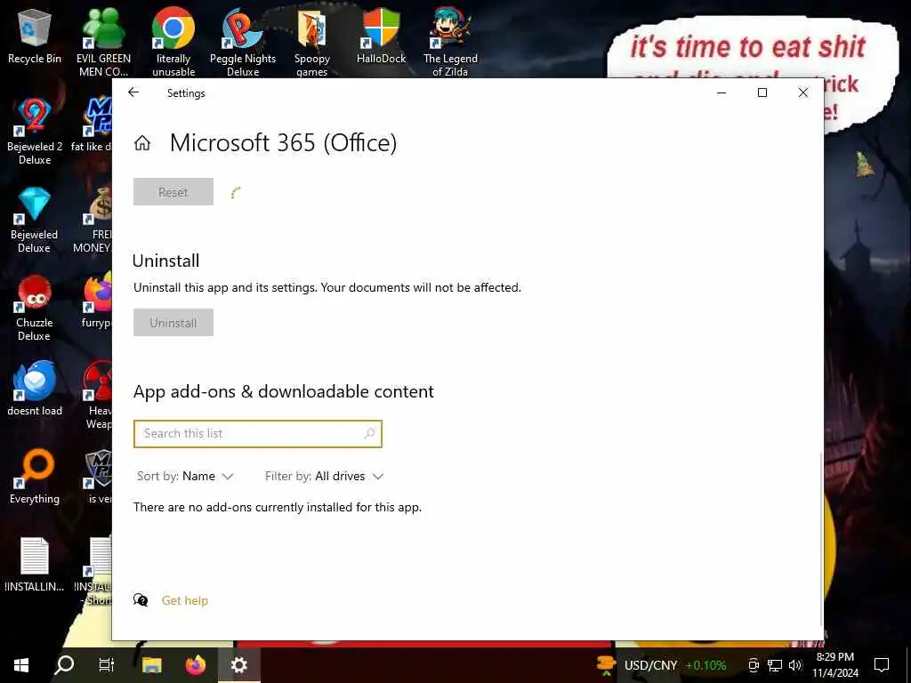
Task: Click the Get help chat icon
Action: click(141, 600)
